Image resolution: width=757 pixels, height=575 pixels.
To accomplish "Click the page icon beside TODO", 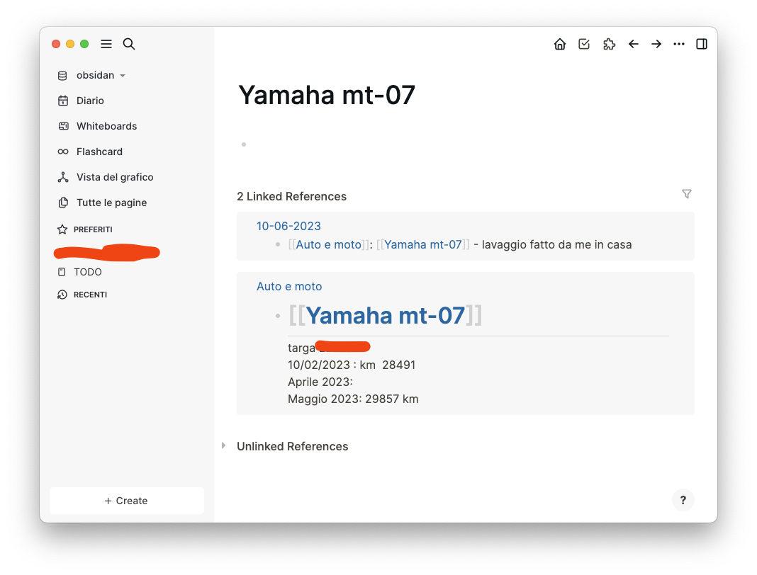I will coord(62,272).
